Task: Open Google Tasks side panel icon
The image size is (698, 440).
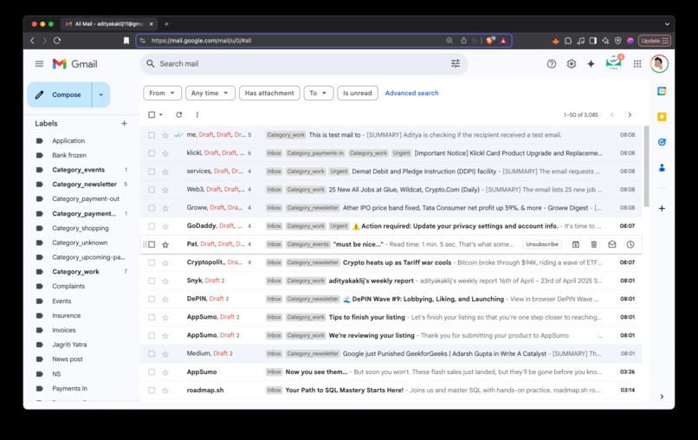Action: tap(662, 142)
